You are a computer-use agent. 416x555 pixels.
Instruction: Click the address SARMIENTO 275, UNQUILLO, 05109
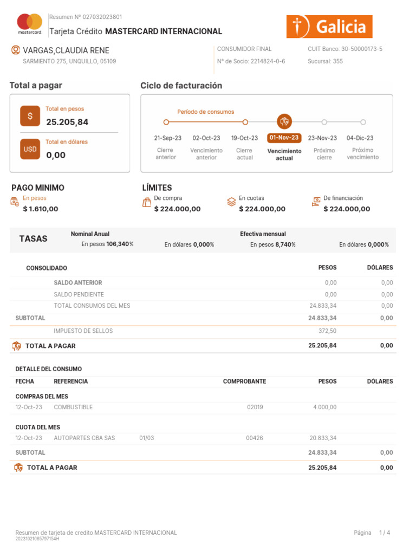(x=69, y=61)
